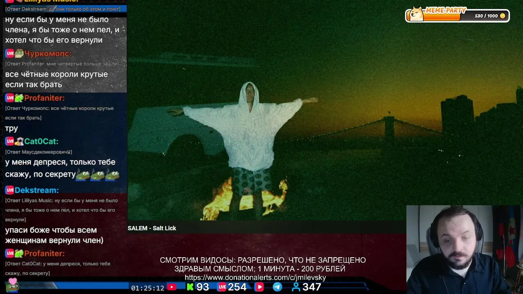Screen dimensions: 523x294
Task: Click the LIVE badge beside Cat0Cat
Action: pos(10,141)
